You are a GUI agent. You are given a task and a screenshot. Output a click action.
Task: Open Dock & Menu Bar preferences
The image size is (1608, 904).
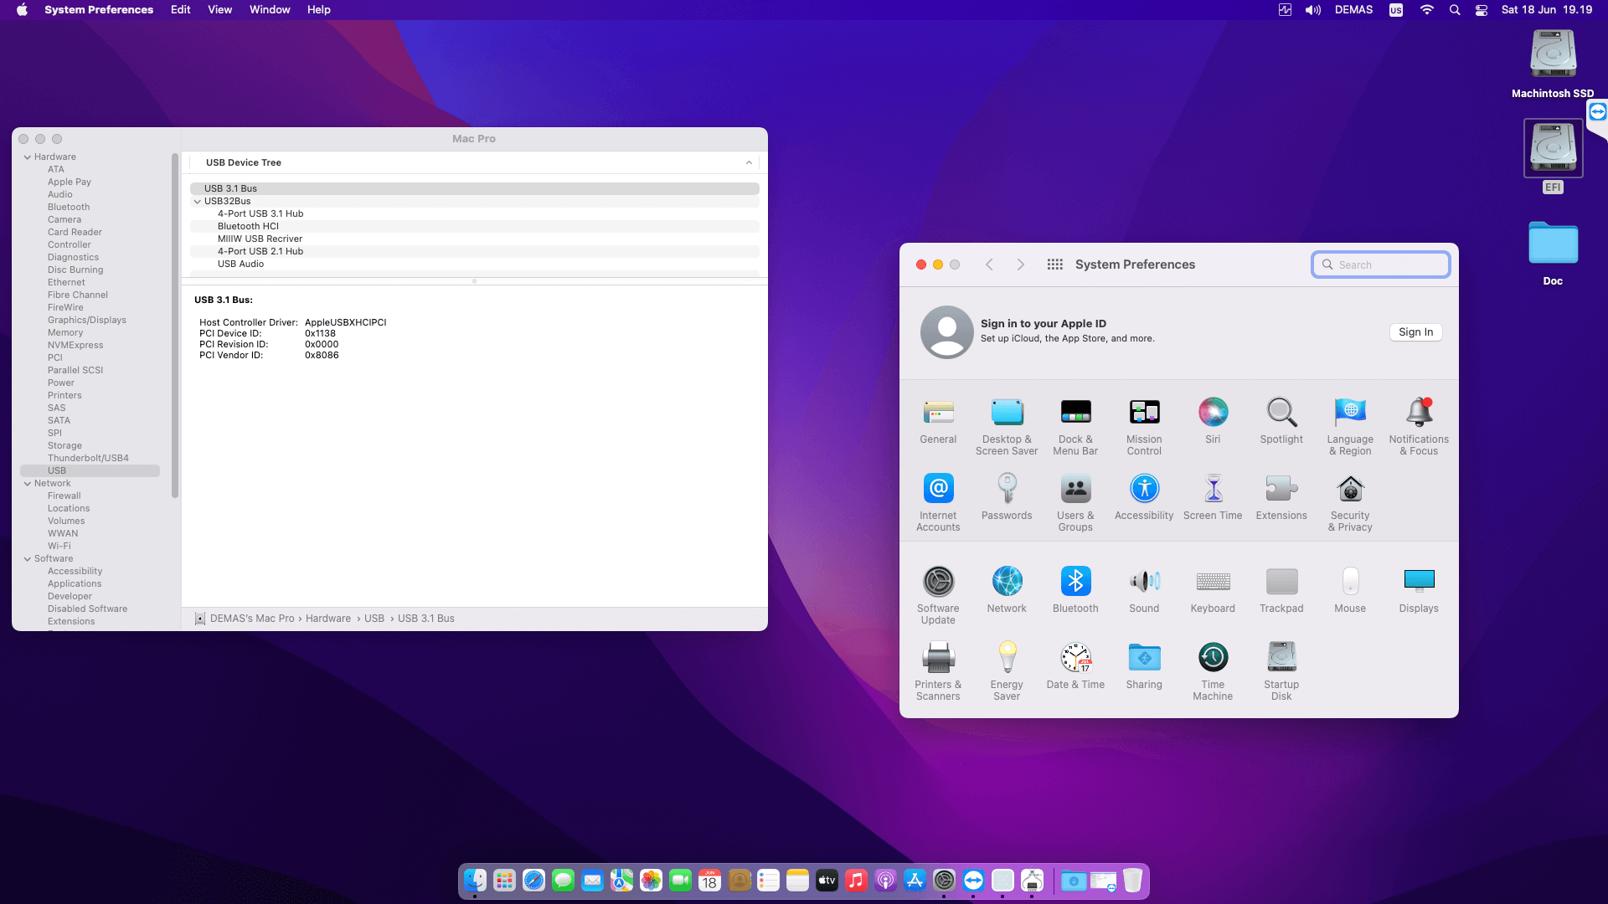point(1075,425)
